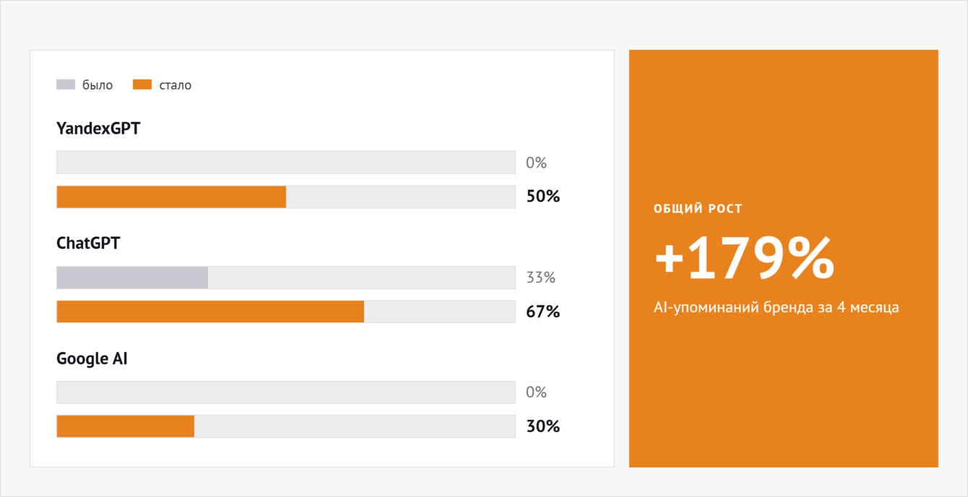Click the 67% value label
The height and width of the screenshot is (497, 968).
[x=543, y=312]
